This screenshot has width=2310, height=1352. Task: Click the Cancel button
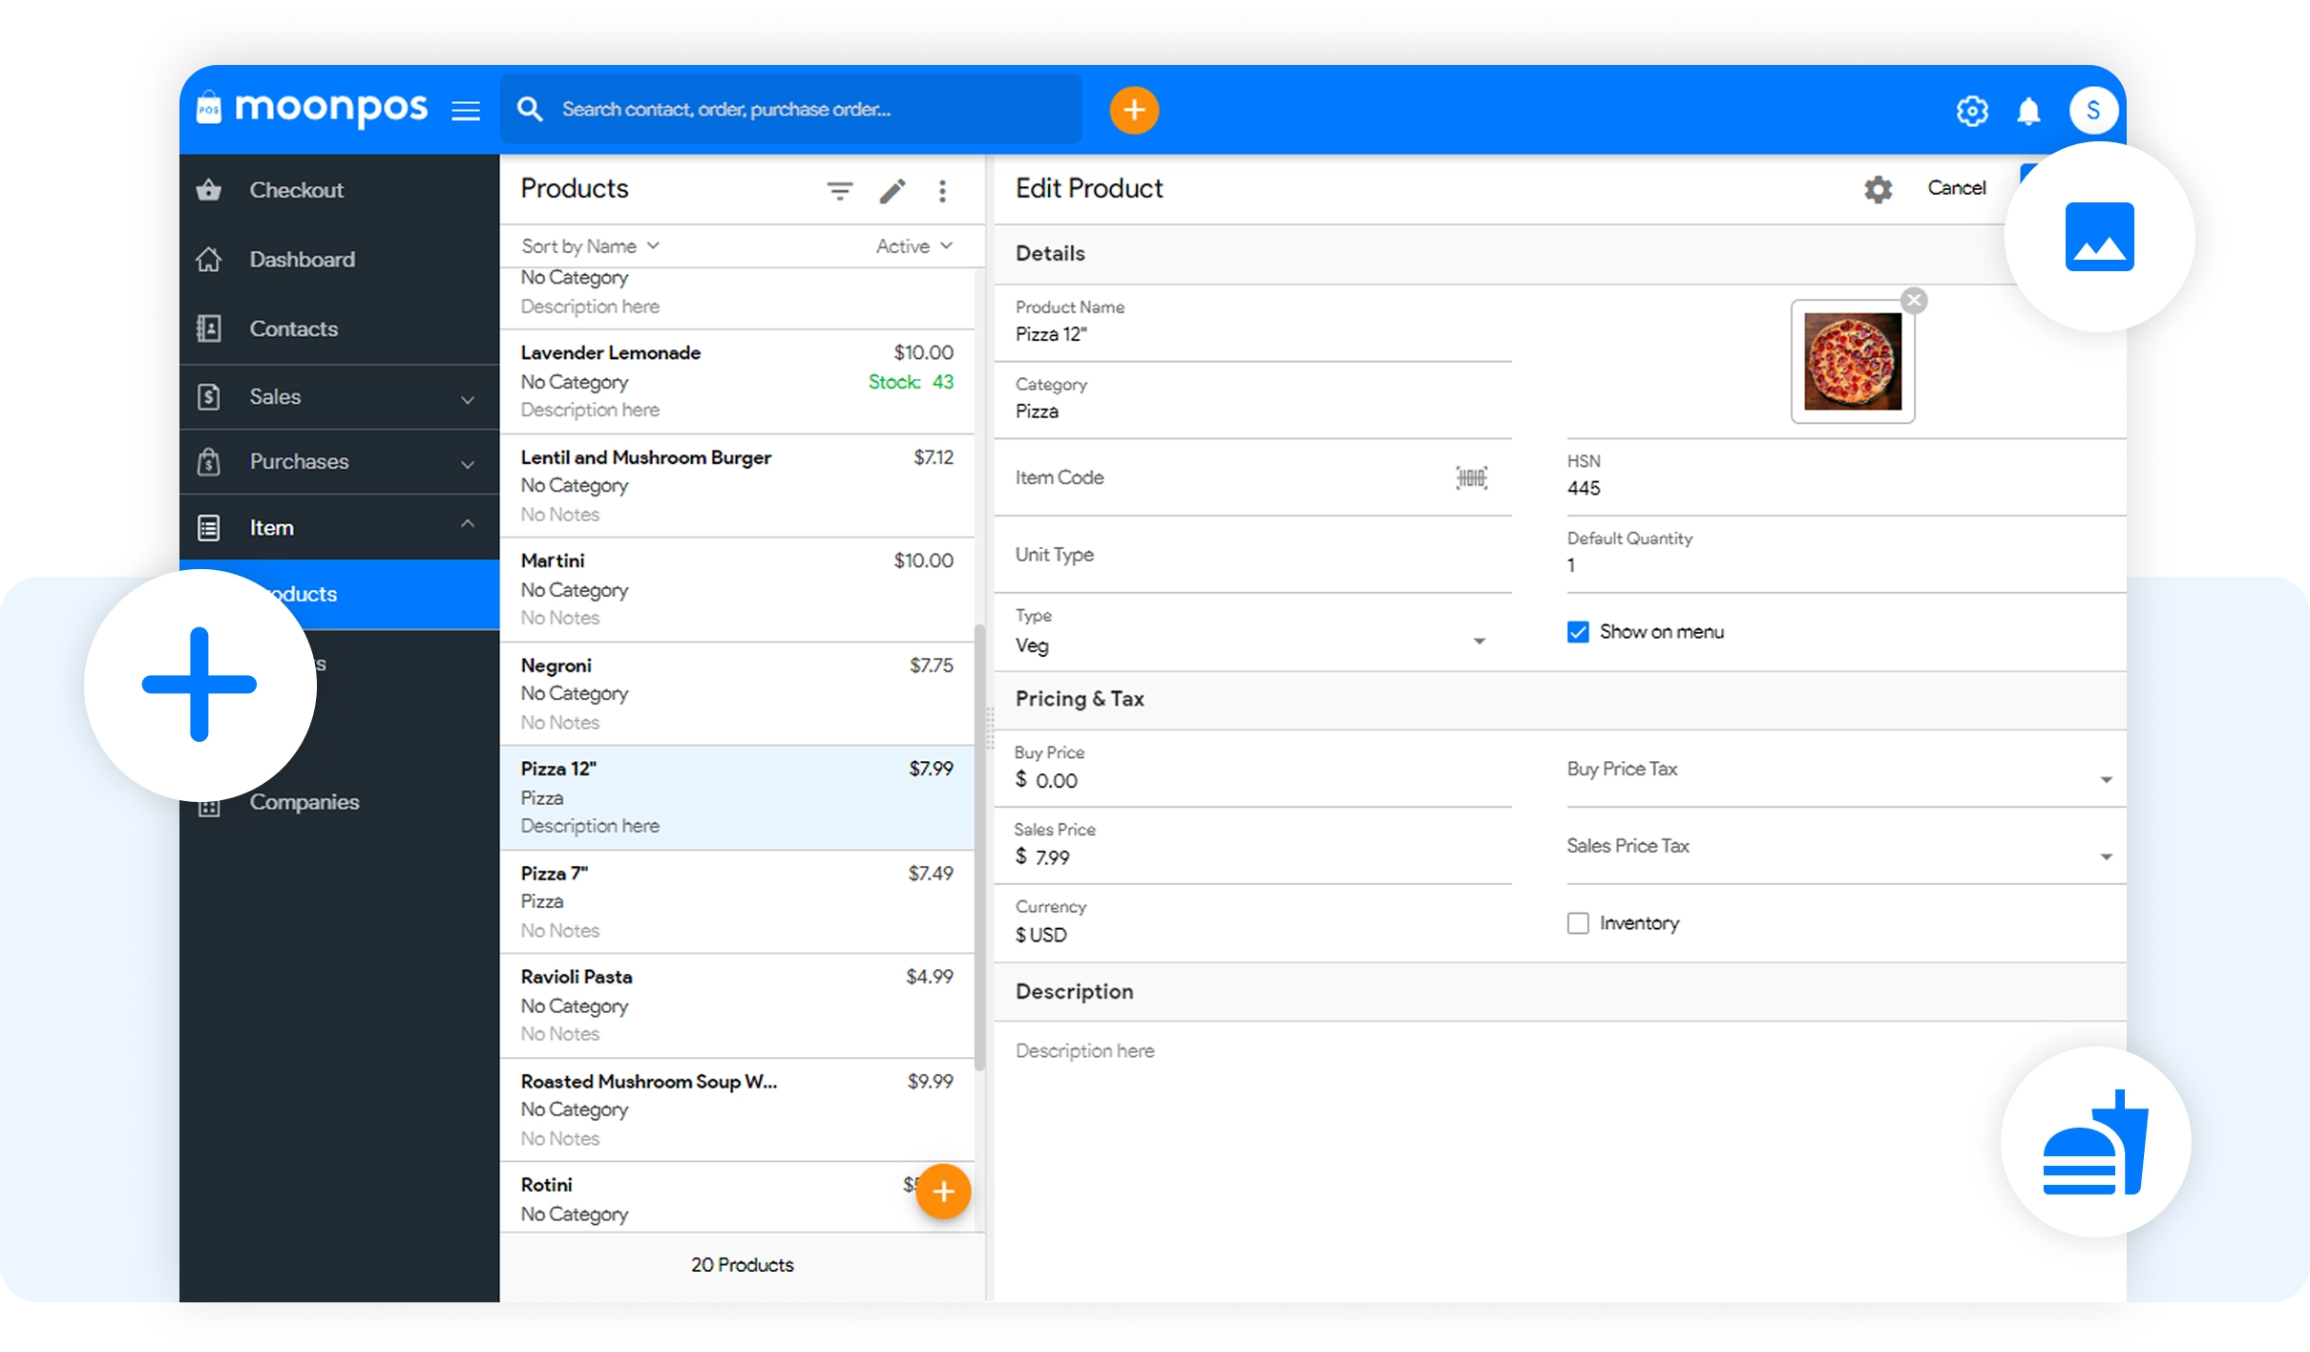(1956, 188)
